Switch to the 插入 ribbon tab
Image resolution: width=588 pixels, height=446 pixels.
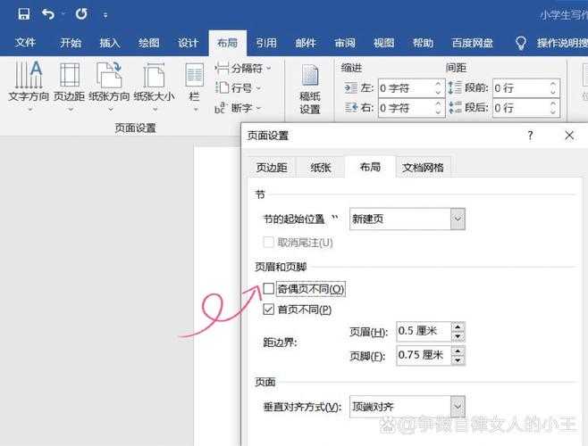[110, 43]
